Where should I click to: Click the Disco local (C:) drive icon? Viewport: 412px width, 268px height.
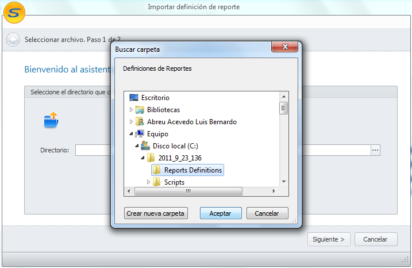tap(145, 146)
